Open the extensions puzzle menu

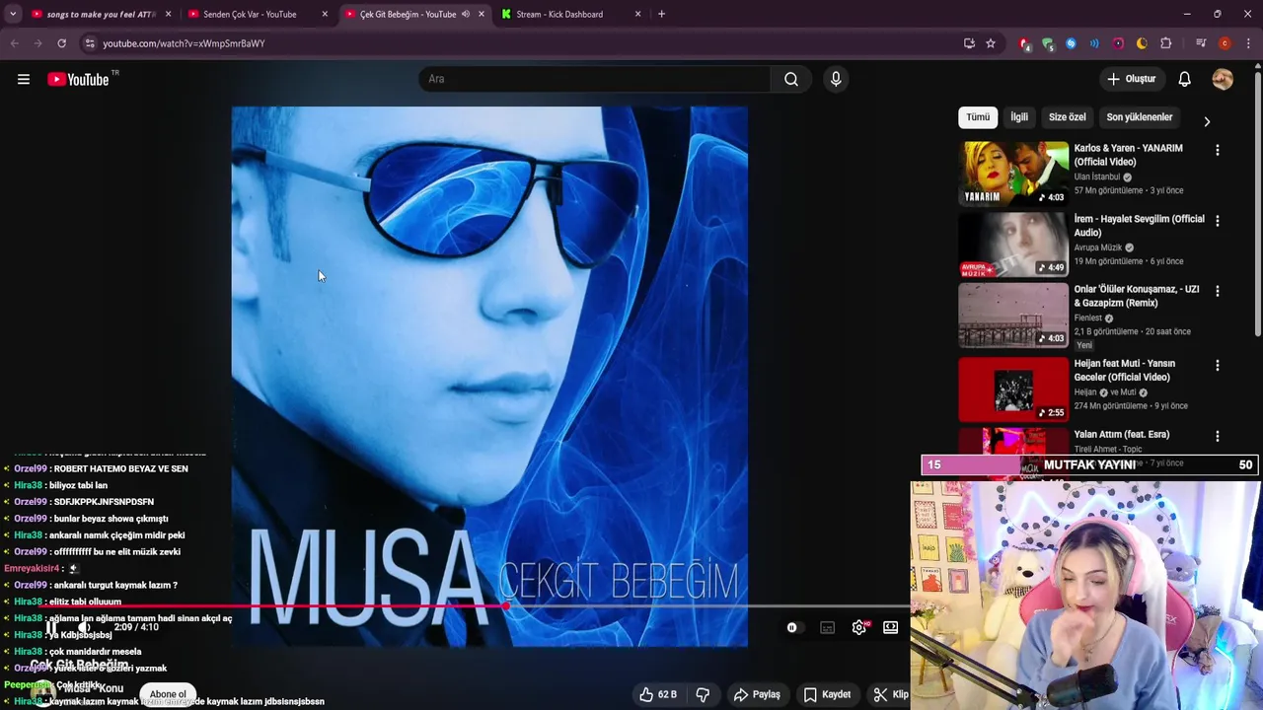[x=1166, y=43]
